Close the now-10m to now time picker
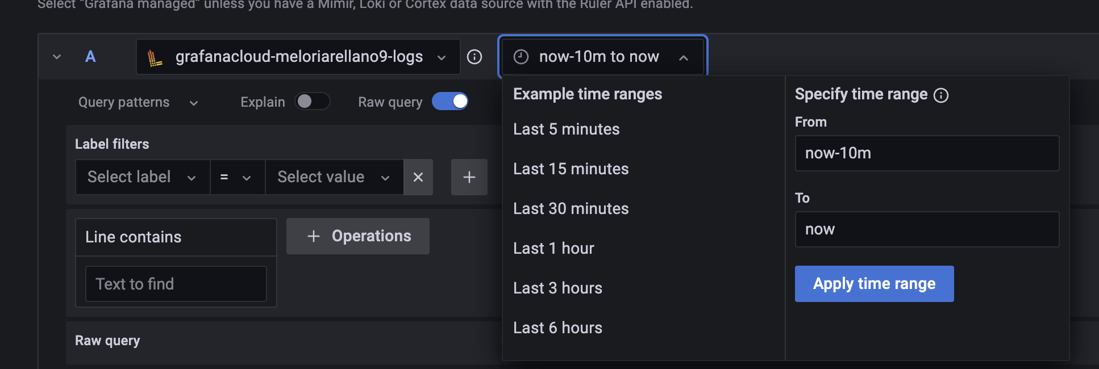Image resolution: width=1099 pixels, height=369 pixels. 602,57
